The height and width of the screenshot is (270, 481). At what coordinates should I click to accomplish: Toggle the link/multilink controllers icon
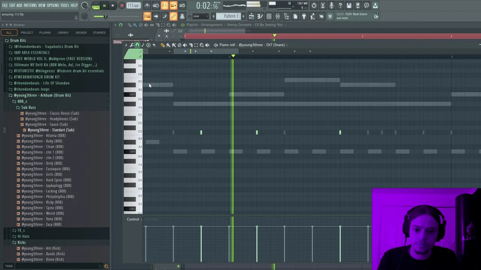point(173,16)
